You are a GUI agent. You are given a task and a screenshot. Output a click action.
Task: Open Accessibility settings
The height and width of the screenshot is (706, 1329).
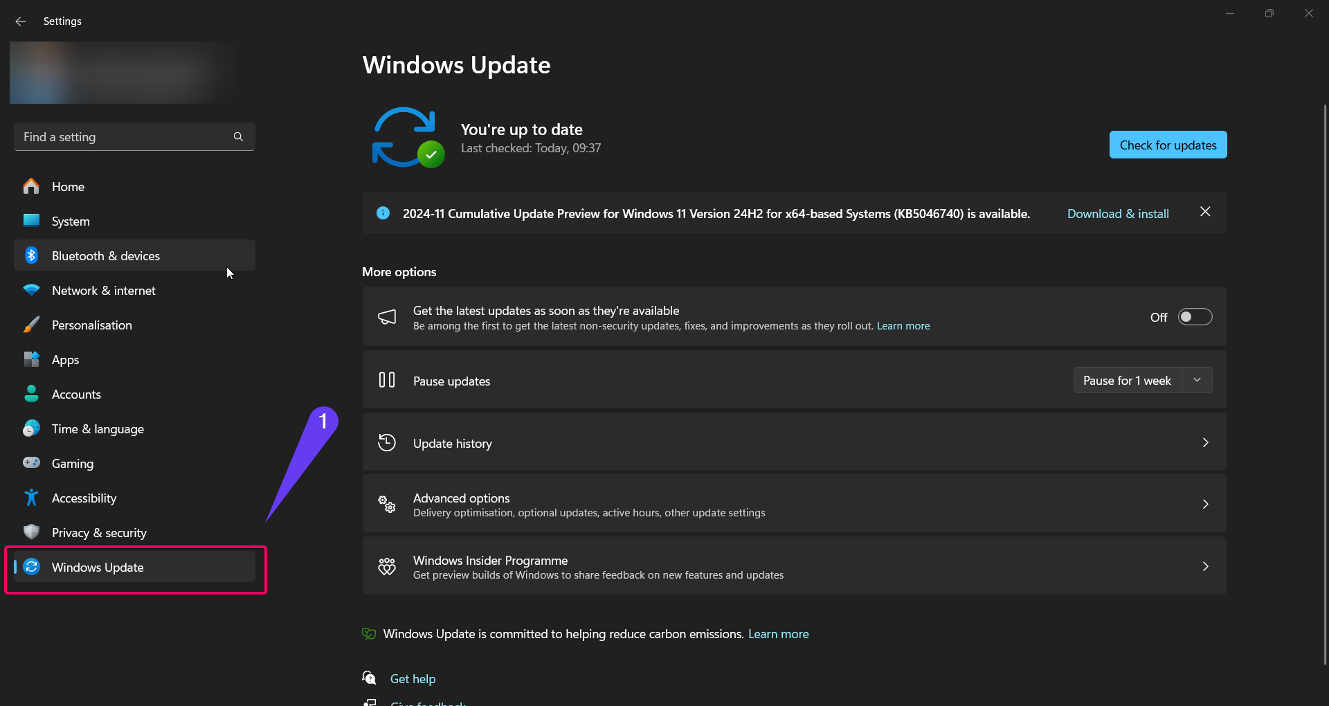[x=134, y=498]
